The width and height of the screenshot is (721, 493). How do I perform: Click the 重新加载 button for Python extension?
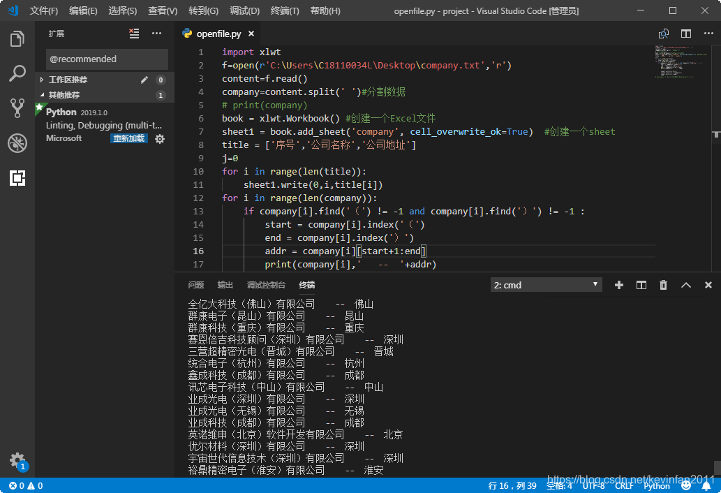click(x=128, y=138)
